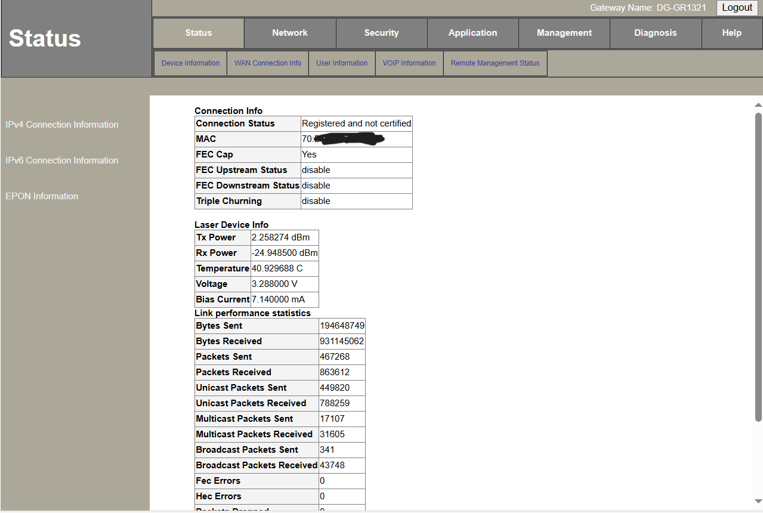Click the scrollbar down arrow

pos(758,501)
